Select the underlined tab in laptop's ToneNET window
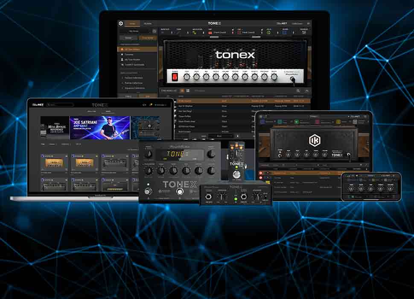 pyautogui.click(x=108, y=111)
